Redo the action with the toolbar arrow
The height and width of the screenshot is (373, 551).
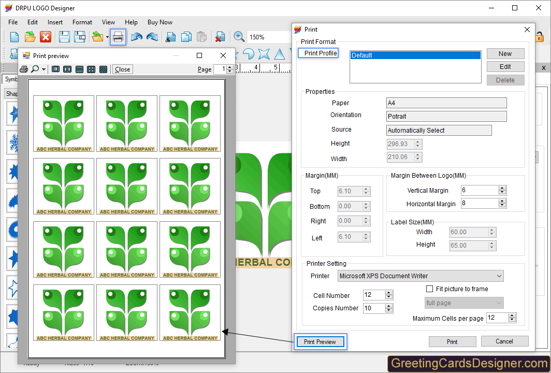tap(152, 37)
